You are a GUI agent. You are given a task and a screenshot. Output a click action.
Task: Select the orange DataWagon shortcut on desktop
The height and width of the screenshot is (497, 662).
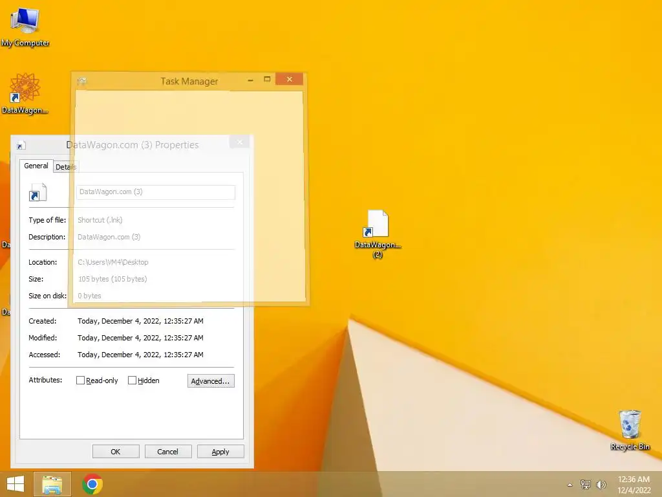[25, 93]
